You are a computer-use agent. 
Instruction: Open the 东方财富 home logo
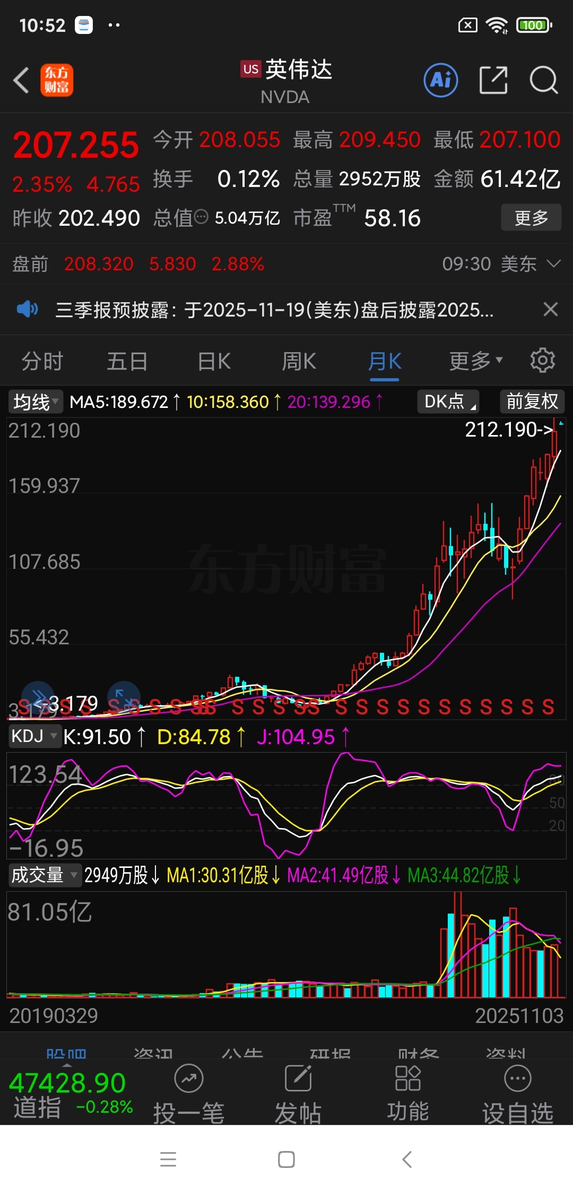[x=57, y=81]
